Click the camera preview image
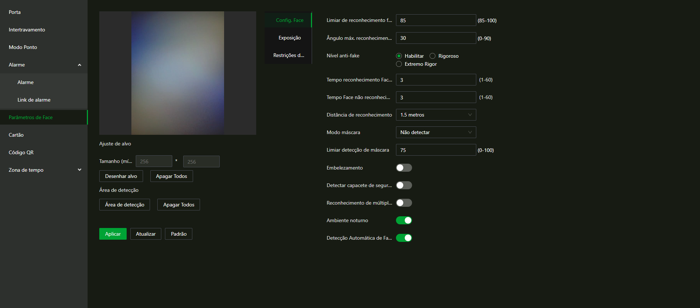 click(x=178, y=73)
